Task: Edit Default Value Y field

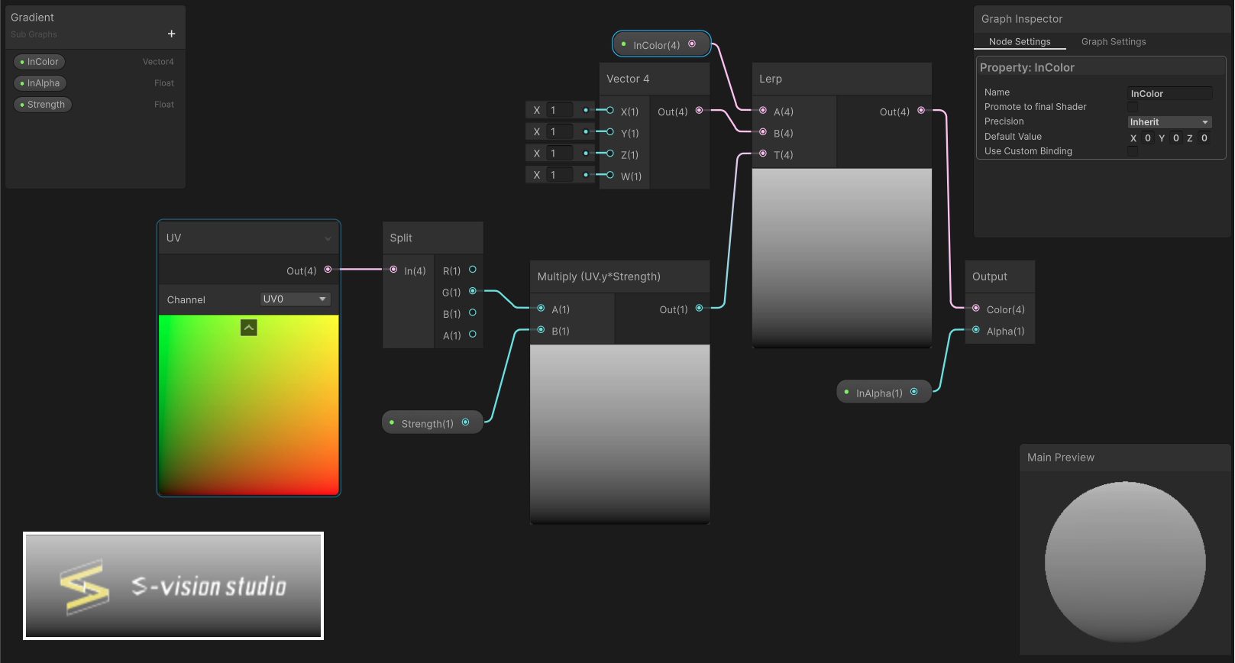Action: (x=1175, y=138)
